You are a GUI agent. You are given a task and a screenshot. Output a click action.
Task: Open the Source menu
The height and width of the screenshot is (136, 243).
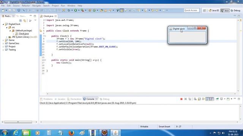(16, 6)
